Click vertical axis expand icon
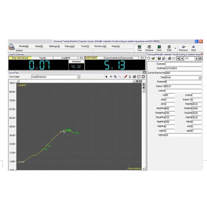This screenshot has width=207, height=207. coord(144,88)
